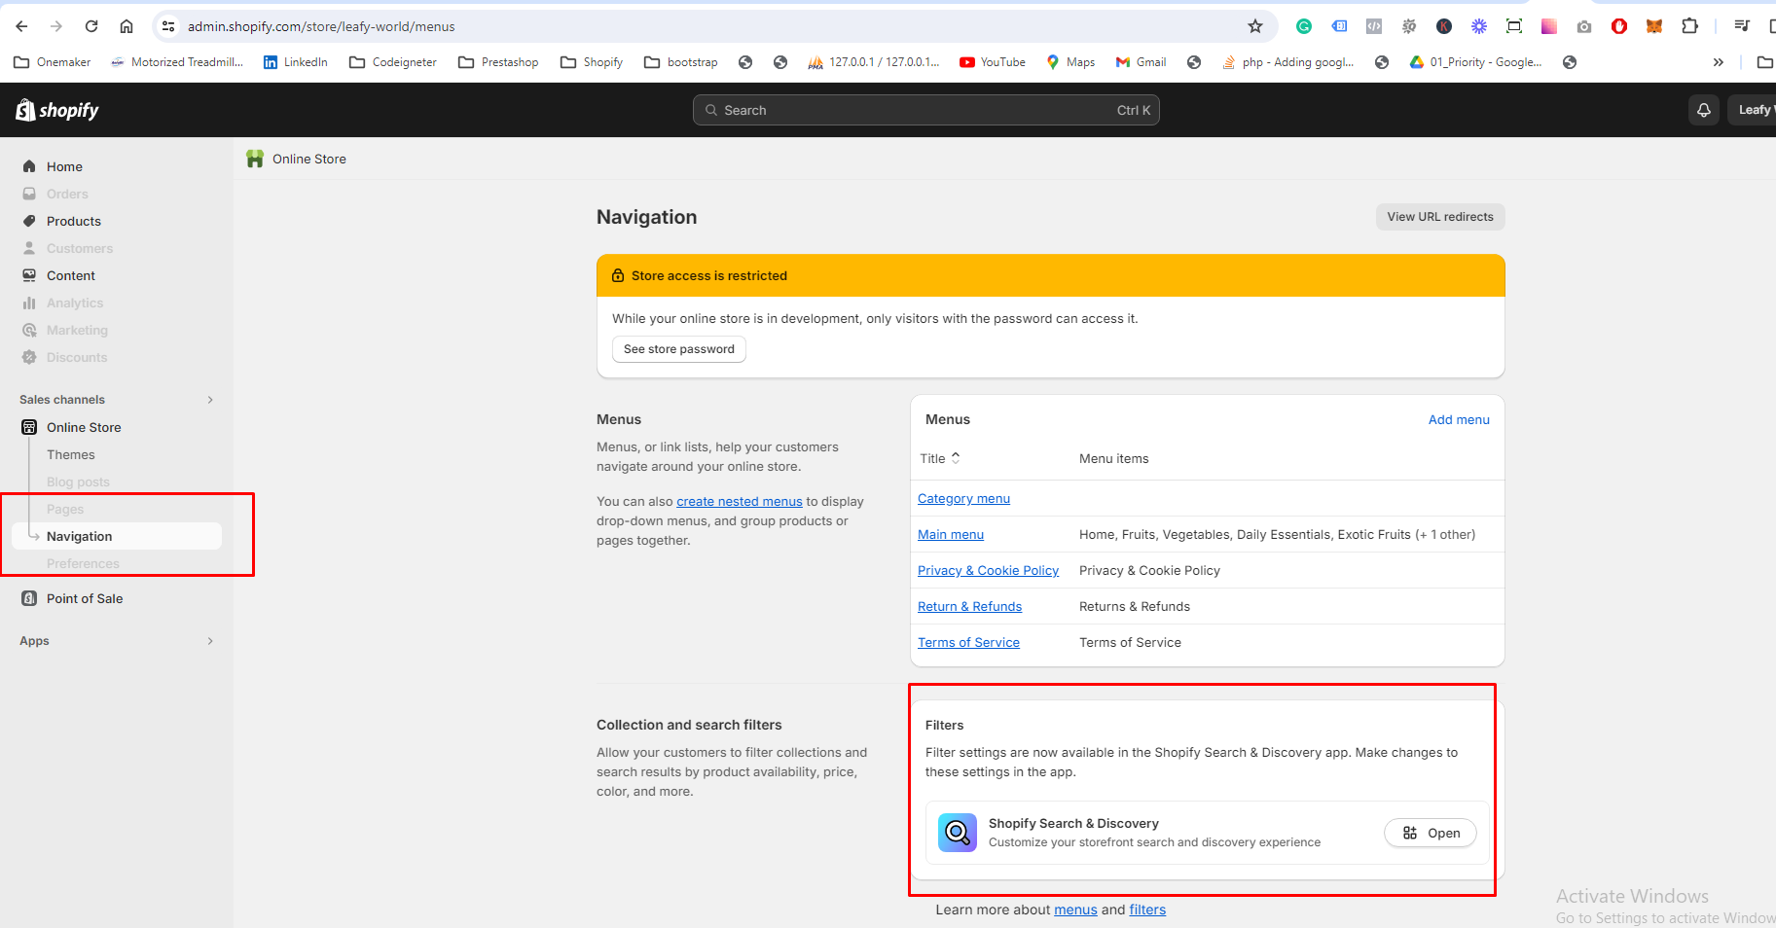Open the Maps bookmark

tap(1070, 62)
